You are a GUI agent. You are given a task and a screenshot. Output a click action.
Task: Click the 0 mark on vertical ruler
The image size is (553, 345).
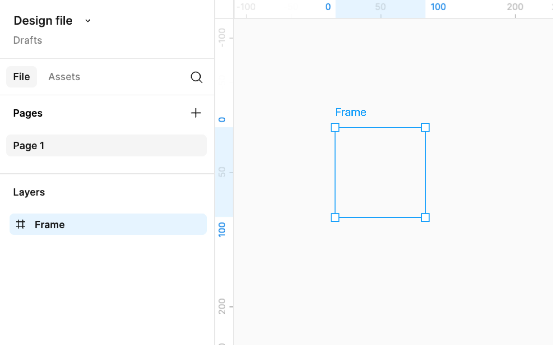pyautogui.click(x=222, y=120)
